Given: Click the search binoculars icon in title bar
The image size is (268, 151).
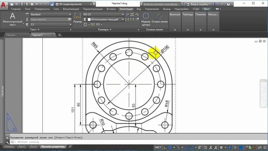Looking at the screenshot, I should (183, 4).
